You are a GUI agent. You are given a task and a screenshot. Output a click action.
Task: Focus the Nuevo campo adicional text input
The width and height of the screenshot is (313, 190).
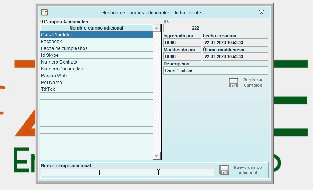pos(128,172)
